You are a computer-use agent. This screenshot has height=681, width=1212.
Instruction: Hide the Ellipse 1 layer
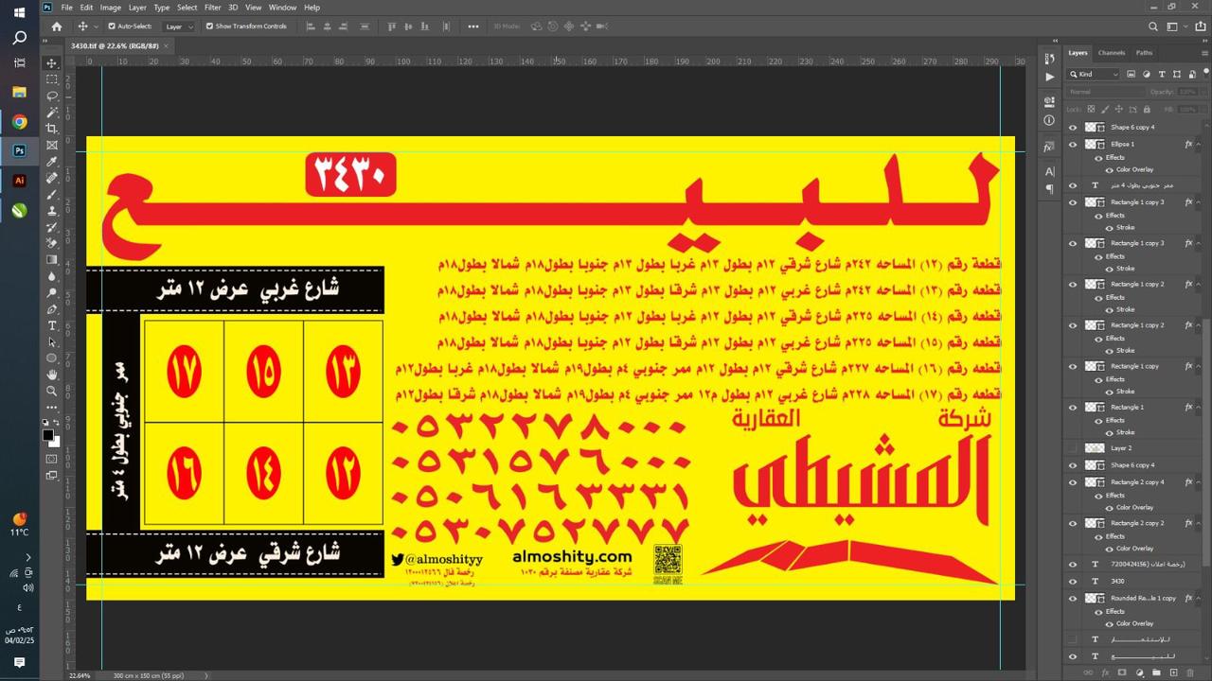(x=1073, y=145)
